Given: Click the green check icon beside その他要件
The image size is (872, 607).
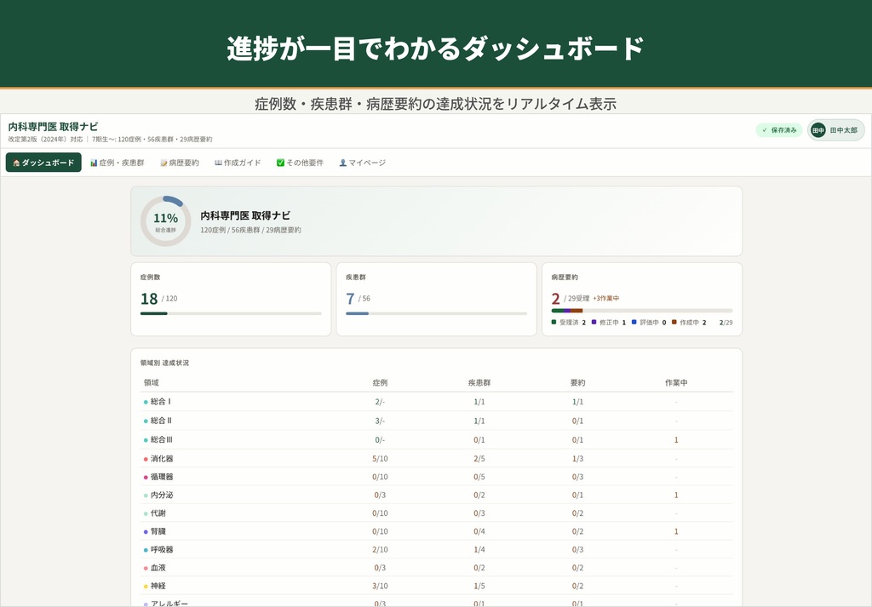Looking at the screenshot, I should 280,163.
